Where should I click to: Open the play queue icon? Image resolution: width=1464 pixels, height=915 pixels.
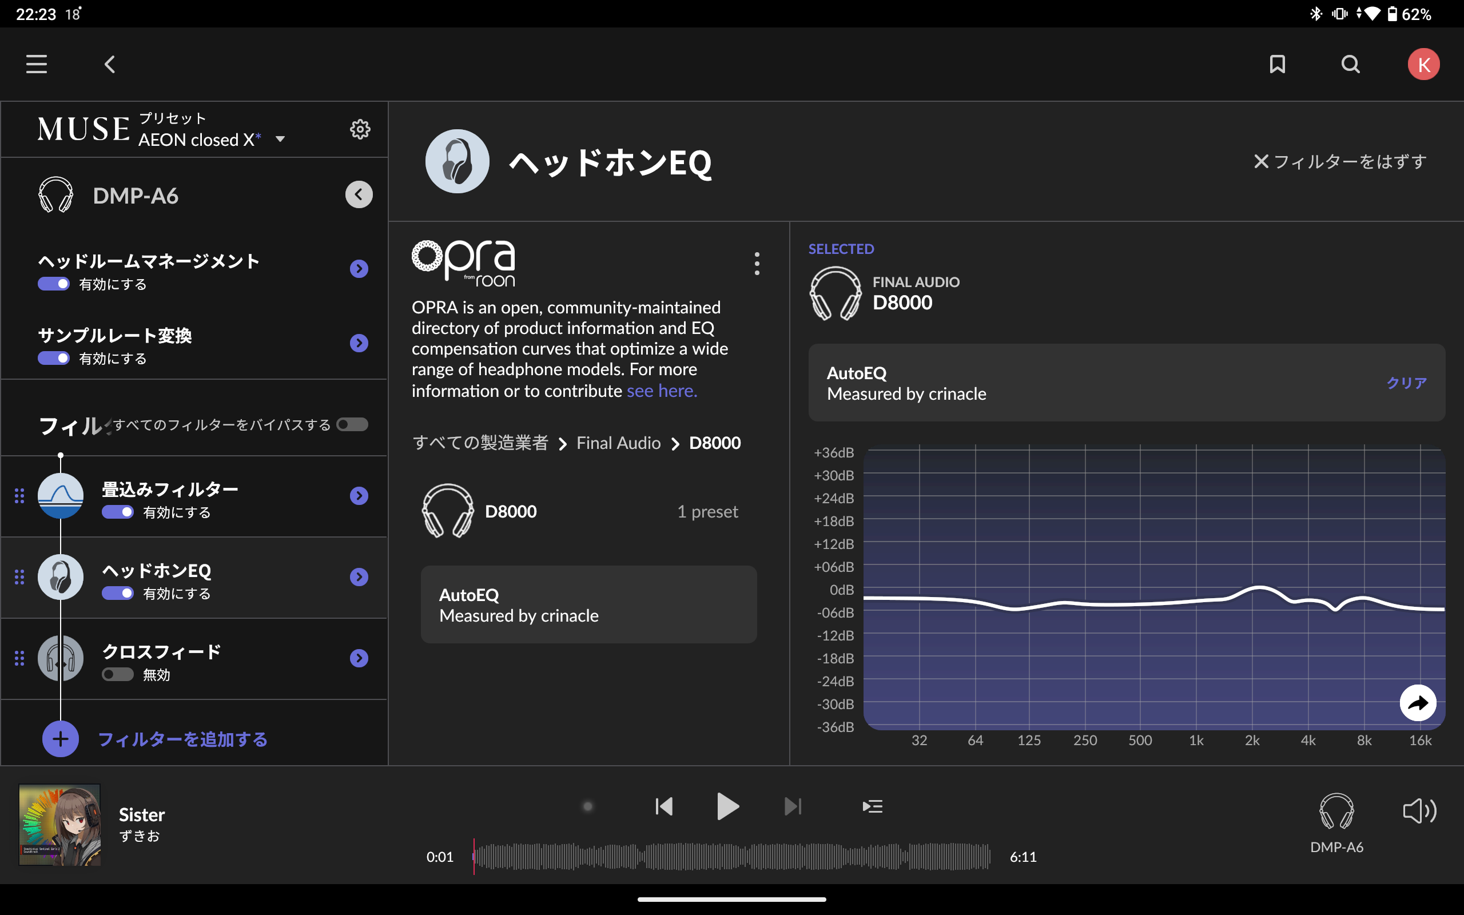tap(872, 806)
